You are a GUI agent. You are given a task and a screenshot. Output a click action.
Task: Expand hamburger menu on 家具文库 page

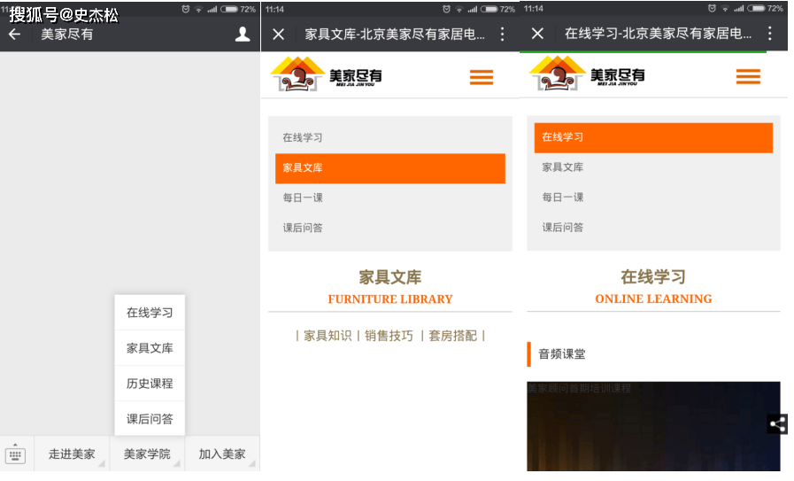(482, 77)
